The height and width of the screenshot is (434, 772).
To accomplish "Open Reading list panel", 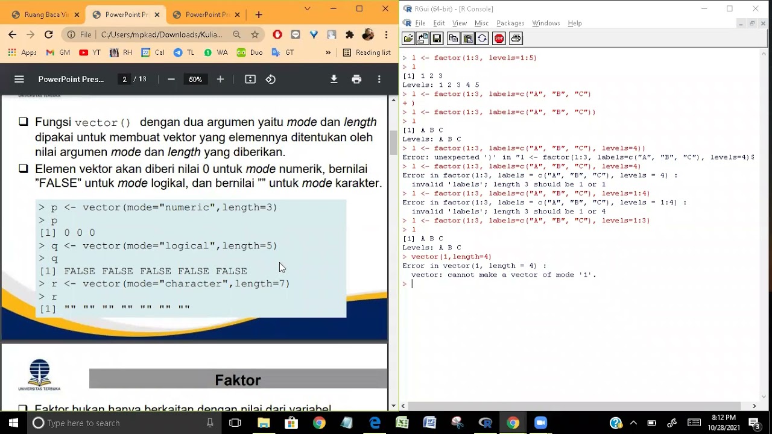I will pos(367,52).
